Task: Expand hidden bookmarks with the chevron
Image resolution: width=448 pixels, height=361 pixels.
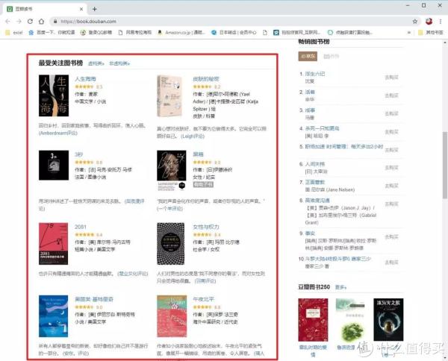Action: tap(409, 33)
